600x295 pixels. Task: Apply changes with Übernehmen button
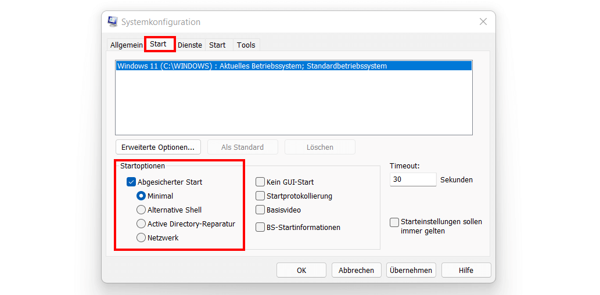point(411,270)
